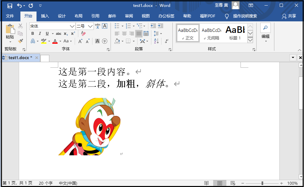
Task: Open the font color dropdown arrow
Action: (x=60, y=41)
